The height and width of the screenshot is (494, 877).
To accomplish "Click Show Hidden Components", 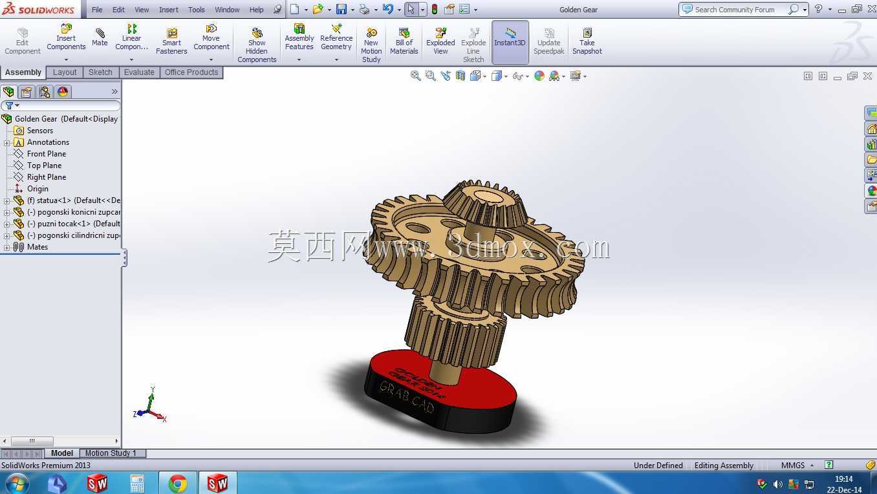I will pos(257,45).
